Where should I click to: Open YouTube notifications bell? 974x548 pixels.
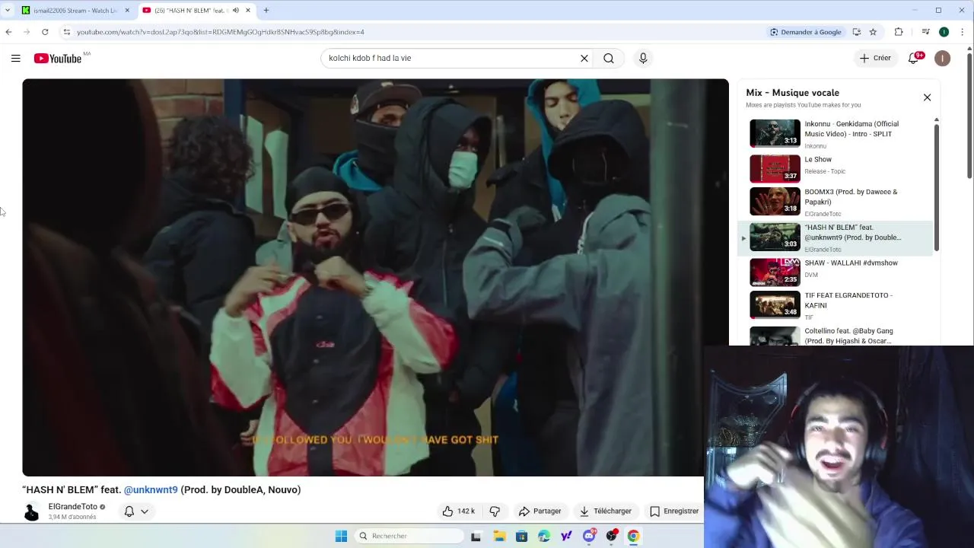point(914,58)
